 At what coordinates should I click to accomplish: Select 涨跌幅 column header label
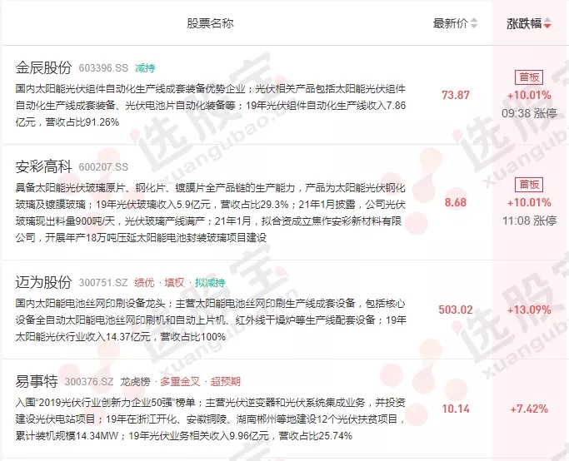point(524,23)
